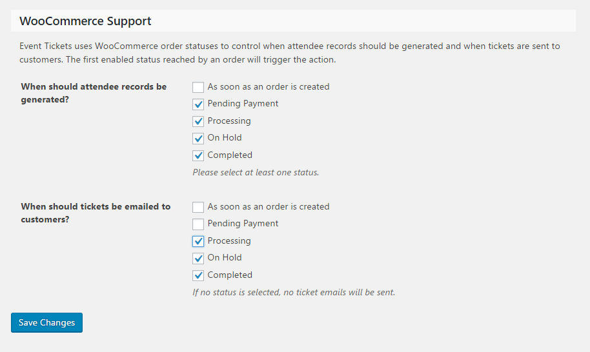The width and height of the screenshot is (590, 352).
Task: Select the 'When should attendee records be generated?' label
Action: 94,93
